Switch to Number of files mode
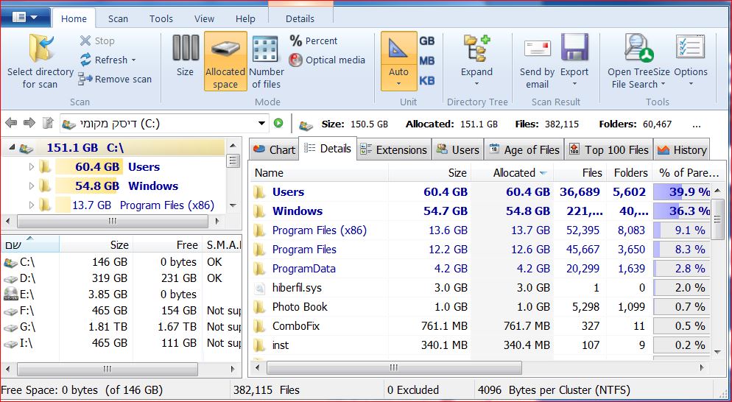Screen dimensions: 732x402 [267, 62]
